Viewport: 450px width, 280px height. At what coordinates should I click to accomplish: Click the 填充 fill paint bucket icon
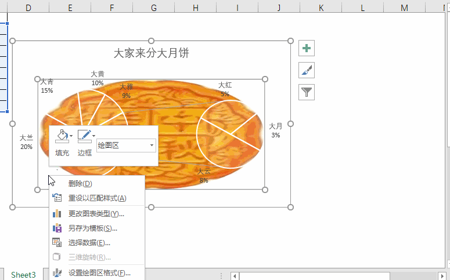tap(62, 136)
